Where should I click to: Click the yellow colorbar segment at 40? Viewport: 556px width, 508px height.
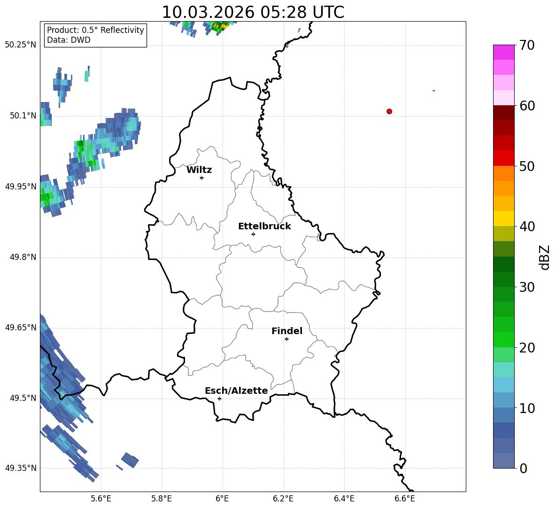coord(503,219)
